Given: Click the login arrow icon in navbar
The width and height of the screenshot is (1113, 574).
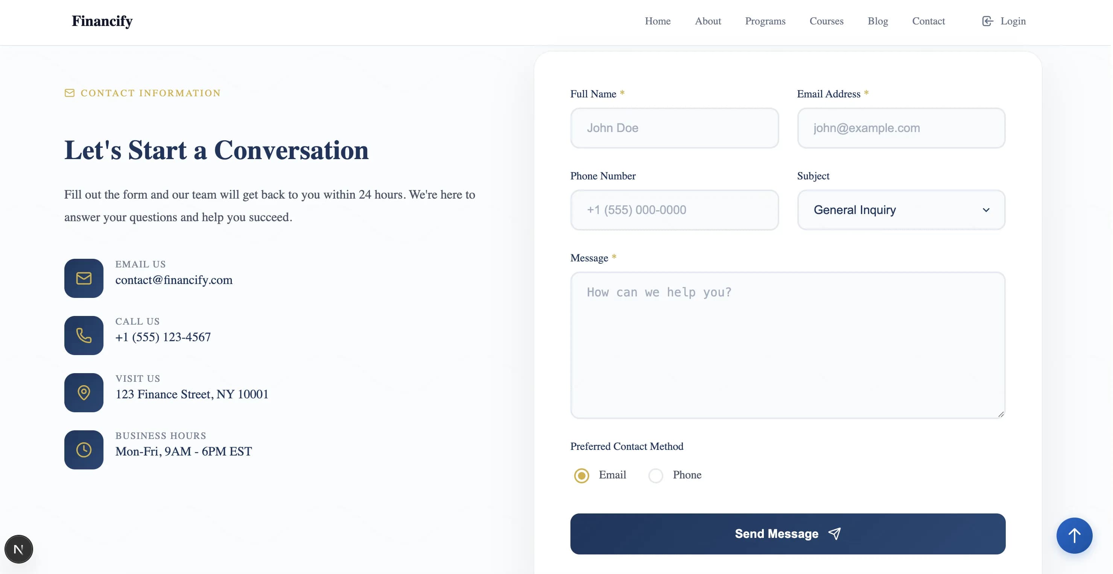Looking at the screenshot, I should pyautogui.click(x=987, y=21).
